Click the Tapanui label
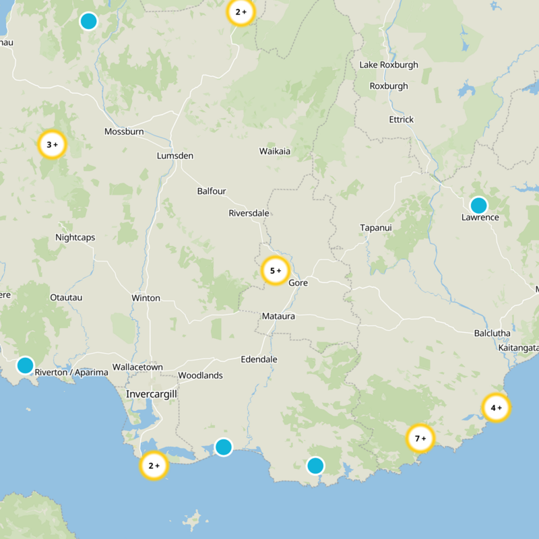539x539 pixels. click(376, 228)
